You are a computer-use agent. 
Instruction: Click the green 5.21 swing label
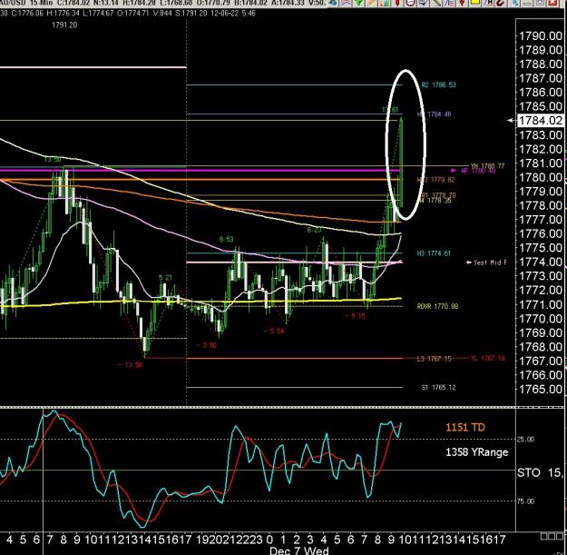pyautogui.click(x=165, y=278)
